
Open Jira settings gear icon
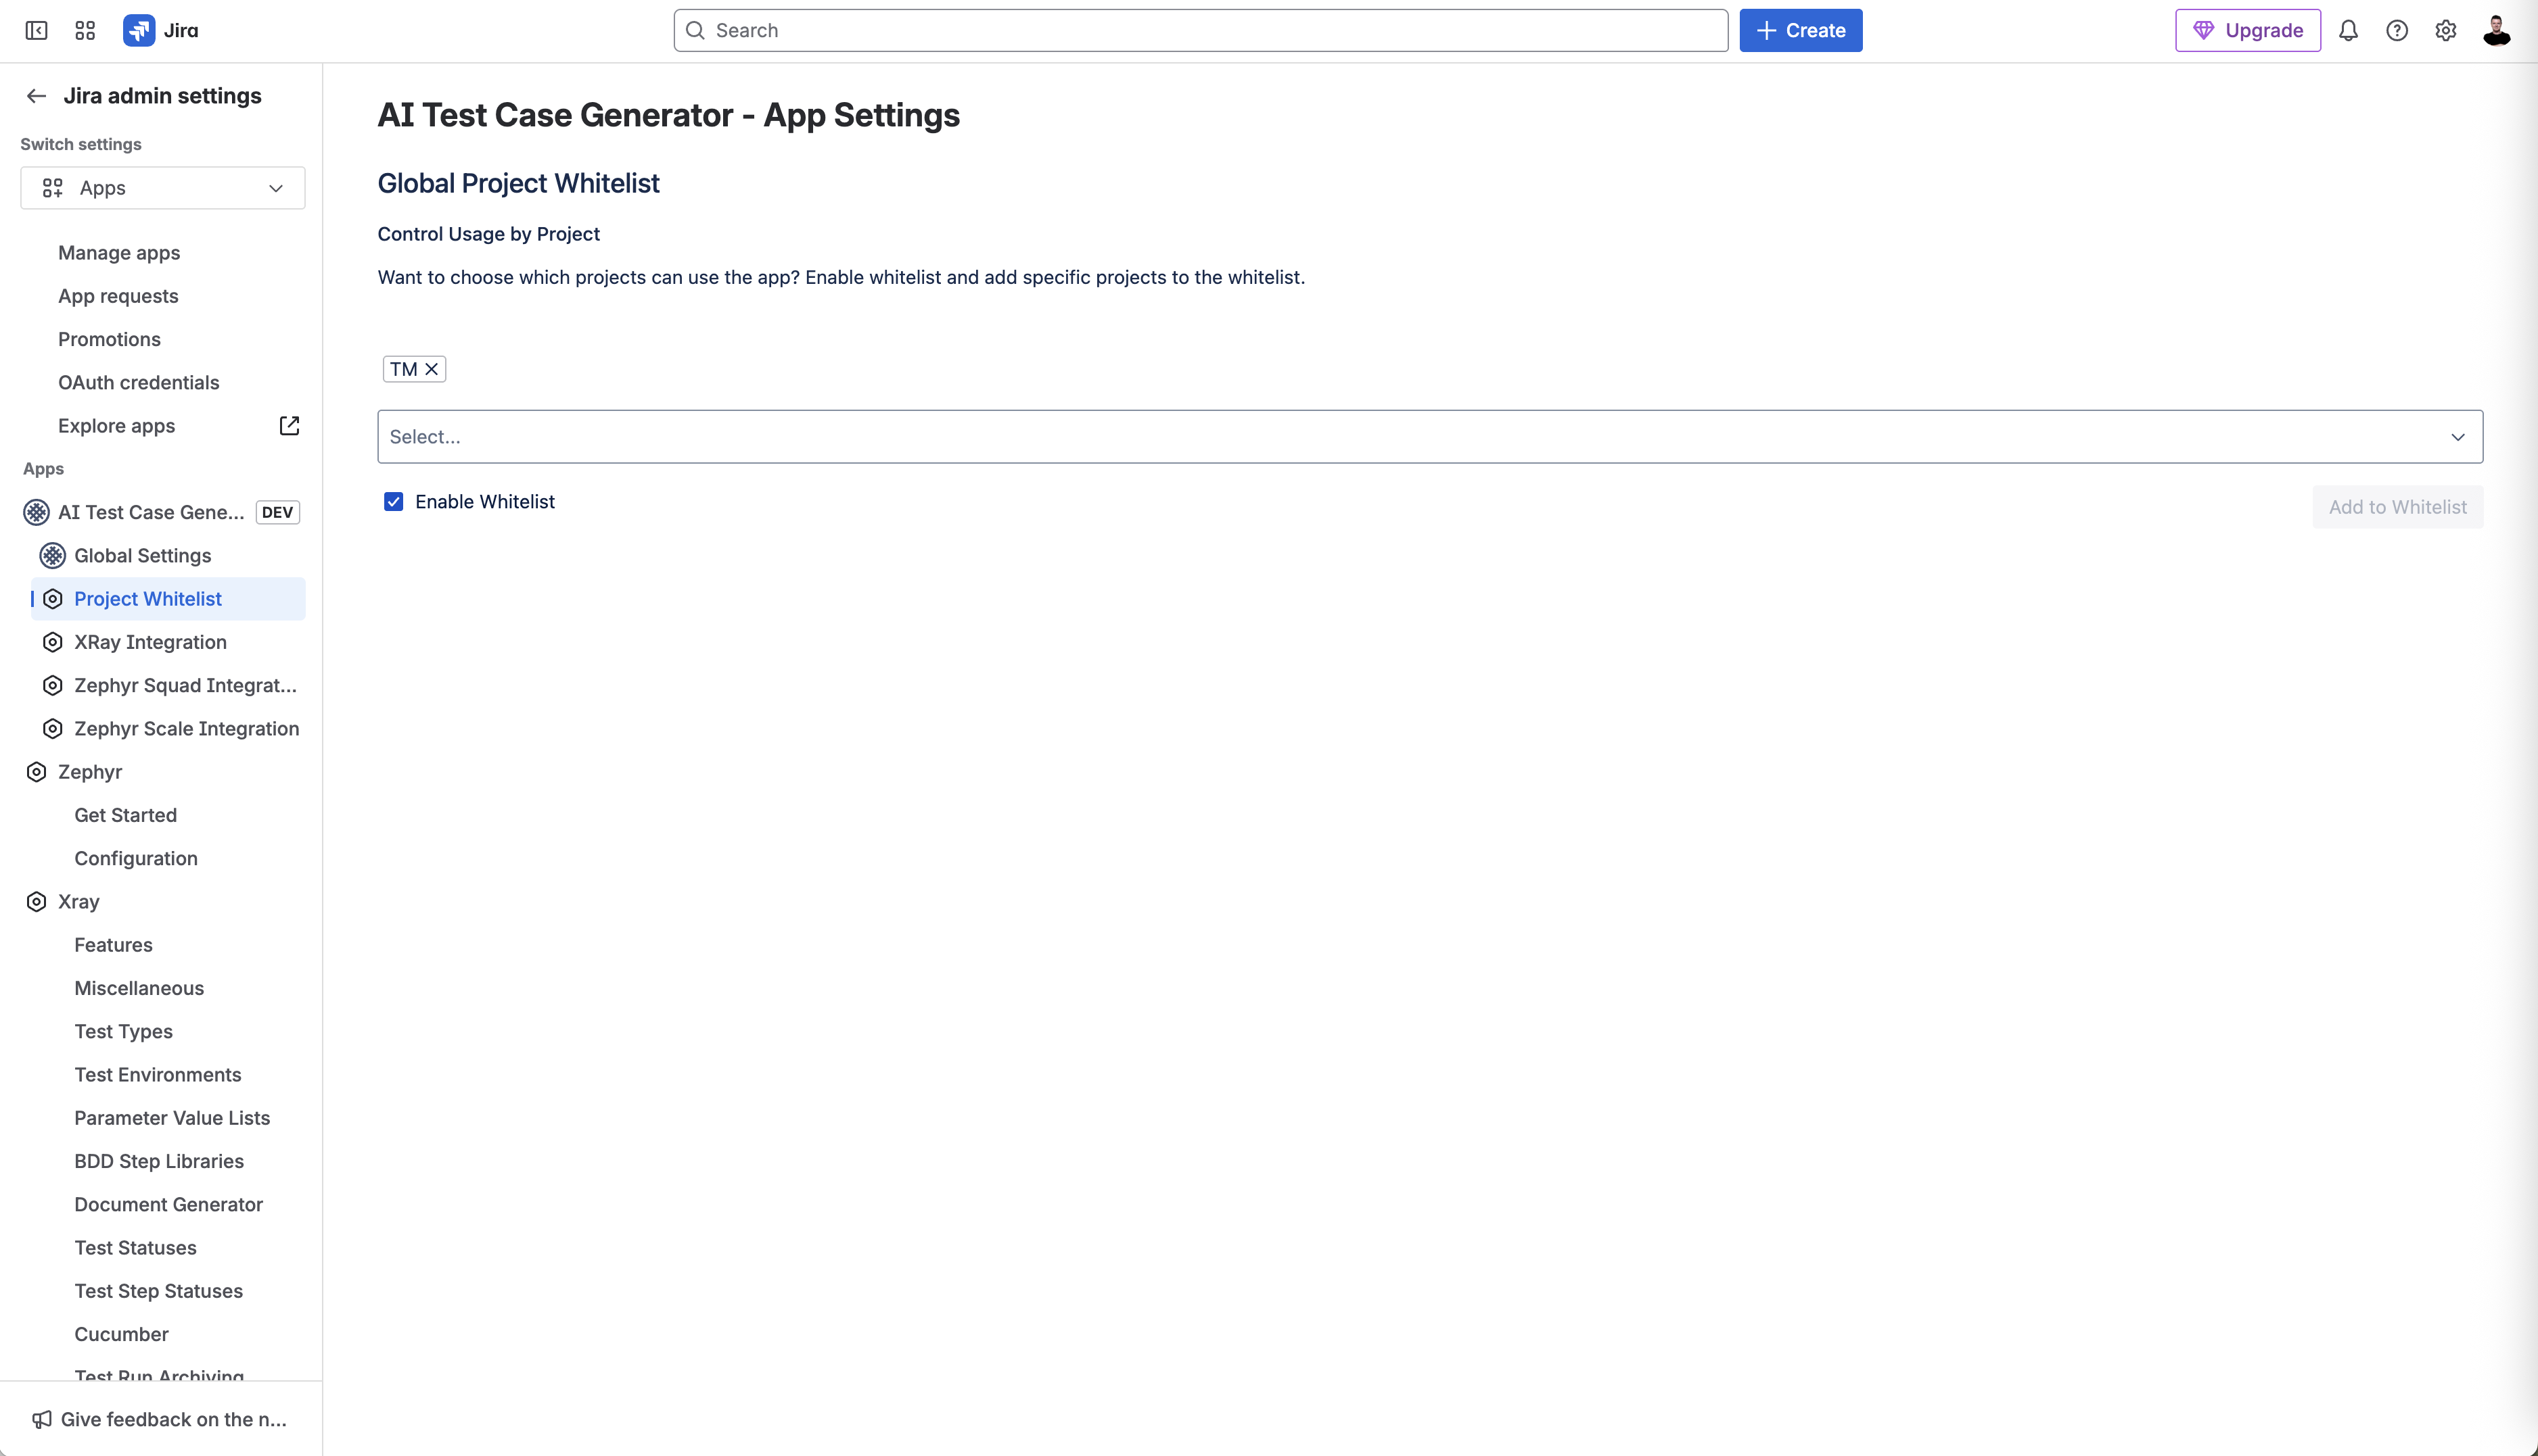point(2446,30)
